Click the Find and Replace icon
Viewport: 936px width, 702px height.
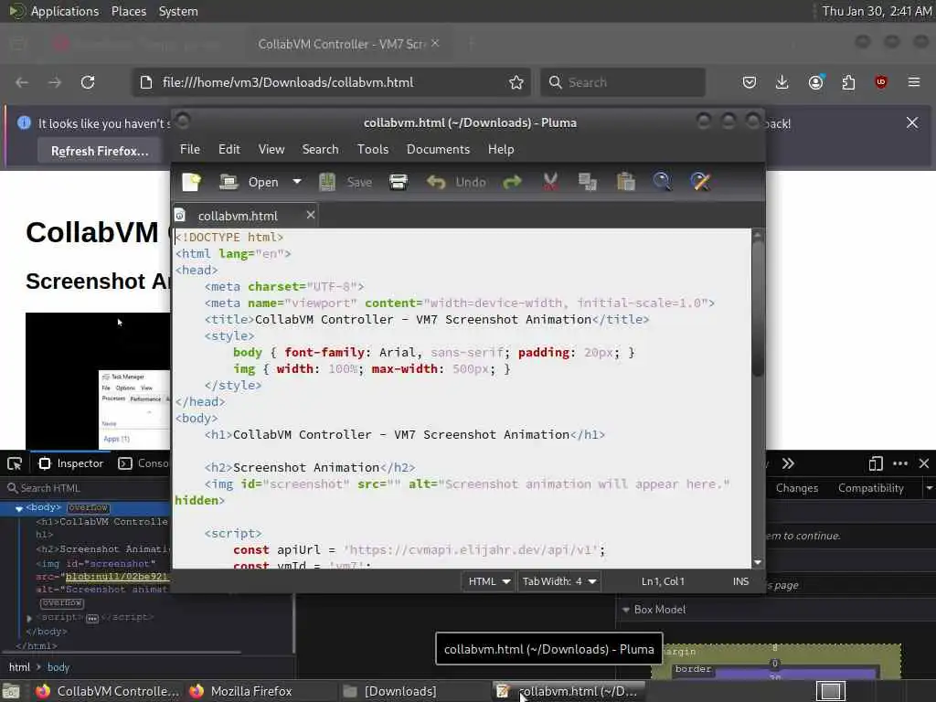700,182
